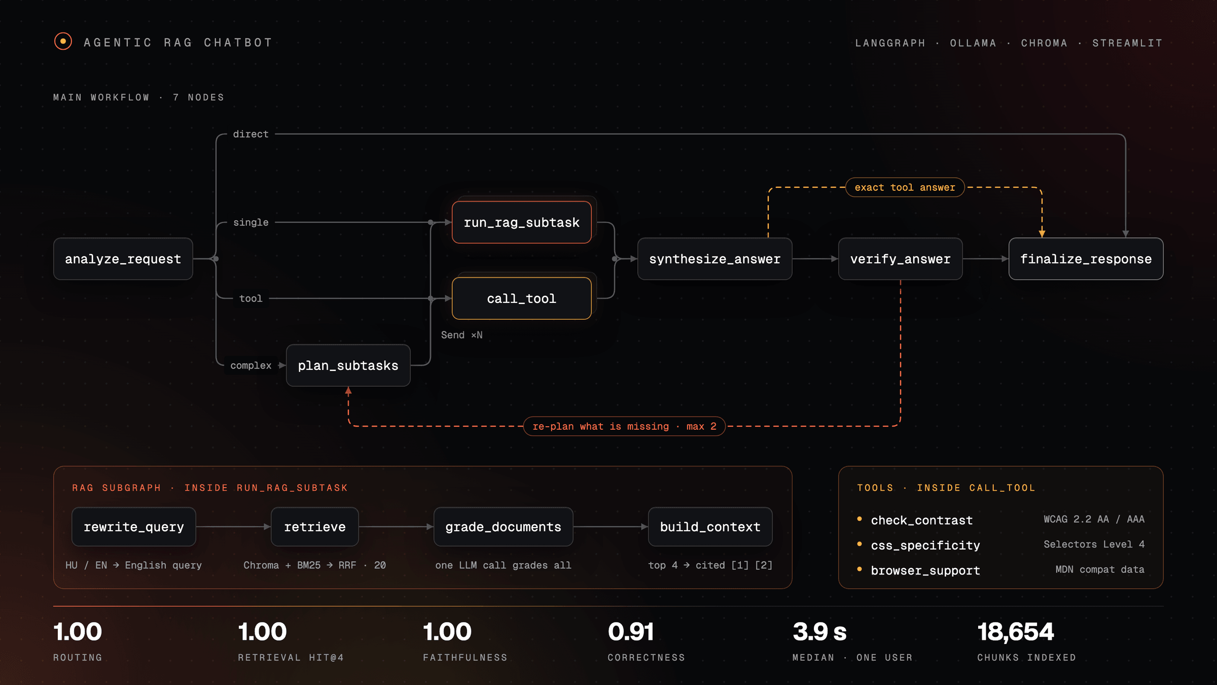Click 'Selectors Level 4' description
The width and height of the screenshot is (1217, 685).
click(x=1094, y=544)
